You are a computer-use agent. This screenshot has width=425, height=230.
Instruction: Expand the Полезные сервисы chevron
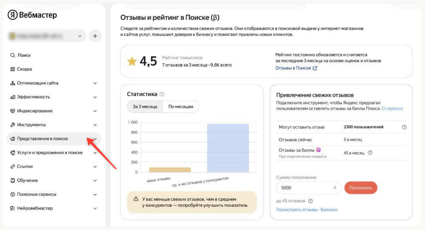(x=95, y=195)
